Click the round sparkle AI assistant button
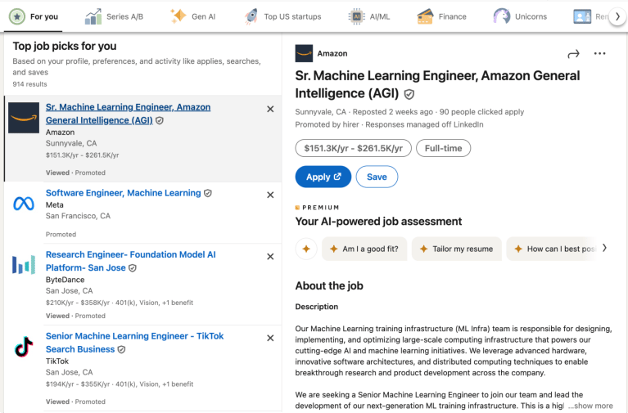The image size is (628, 413). click(x=306, y=249)
